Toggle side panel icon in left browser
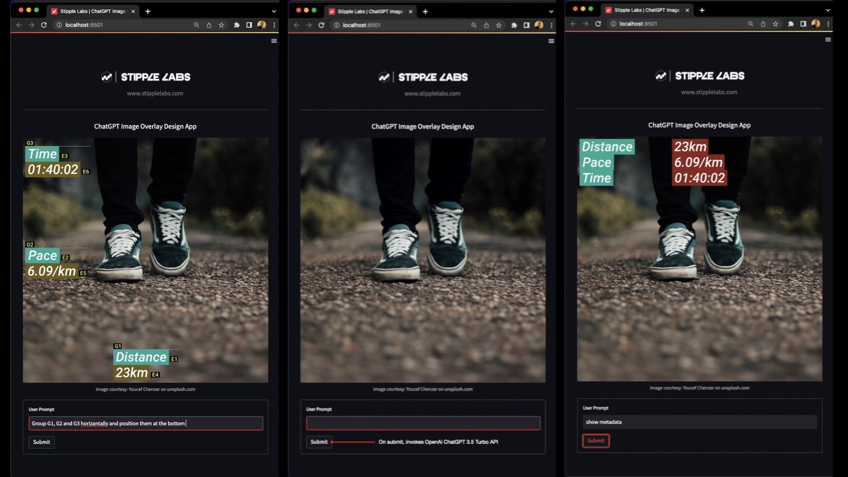Viewport: 848px width, 477px height. tap(249, 25)
